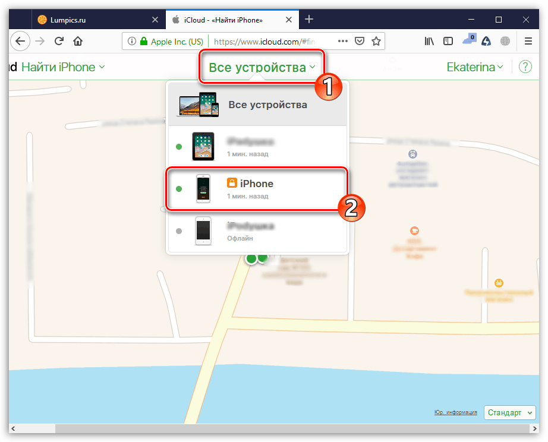Image resolution: width=548 pixels, height=442 pixels.
Task: Open the iCloud help question mark
Action: 525,67
